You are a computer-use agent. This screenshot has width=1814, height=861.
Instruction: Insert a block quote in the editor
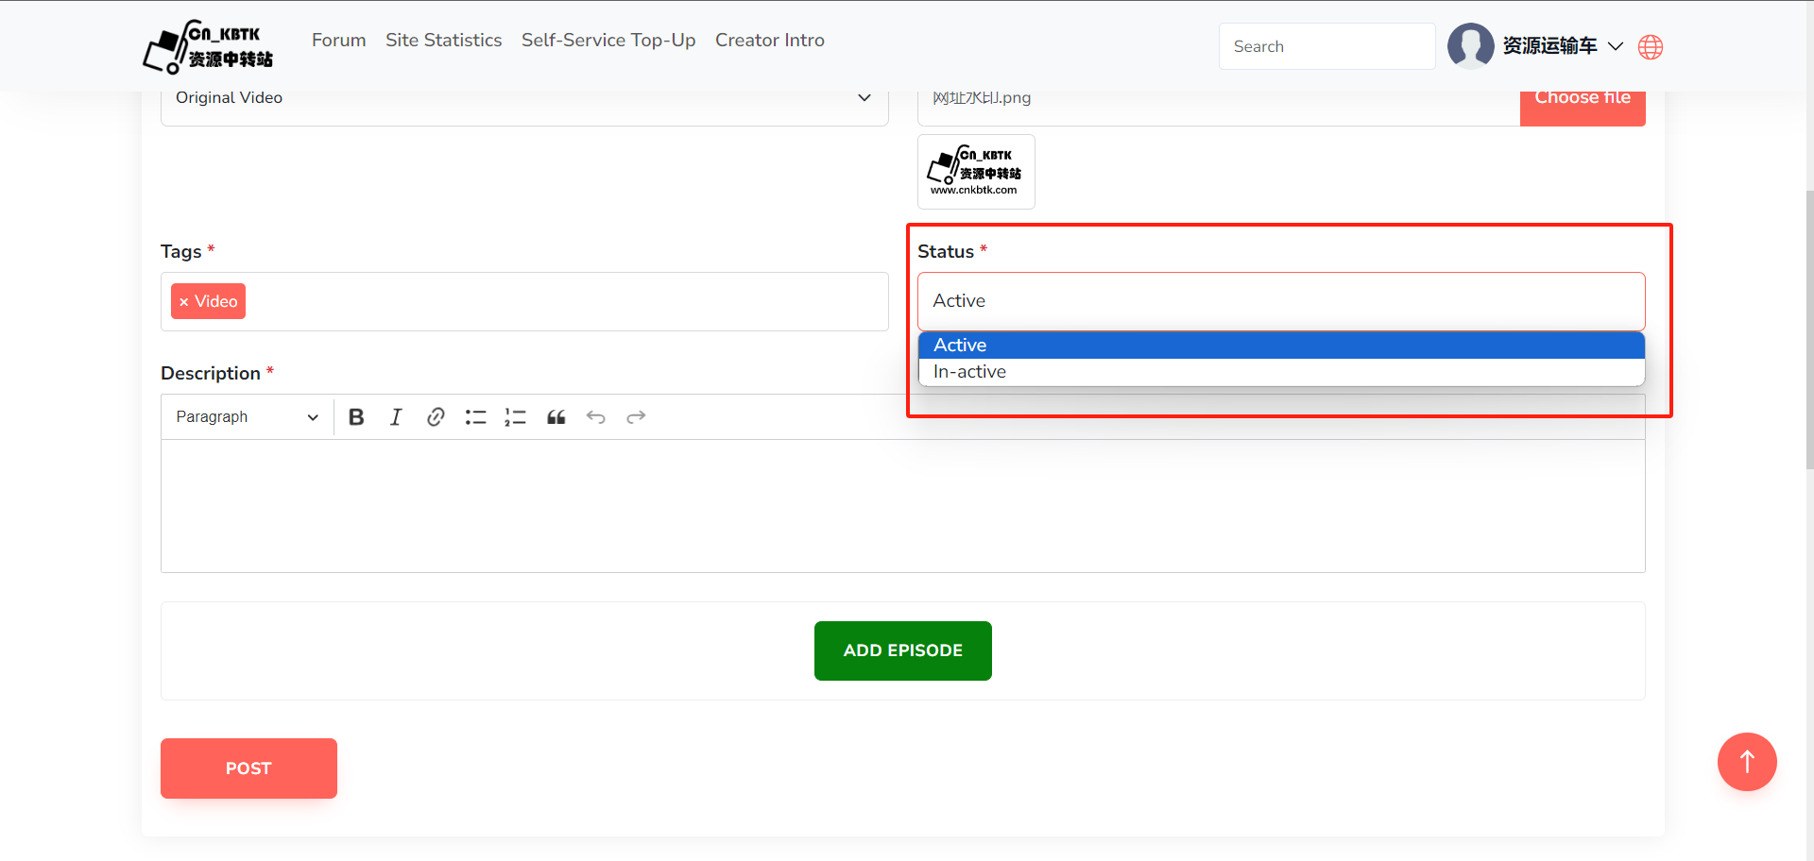coord(556,417)
